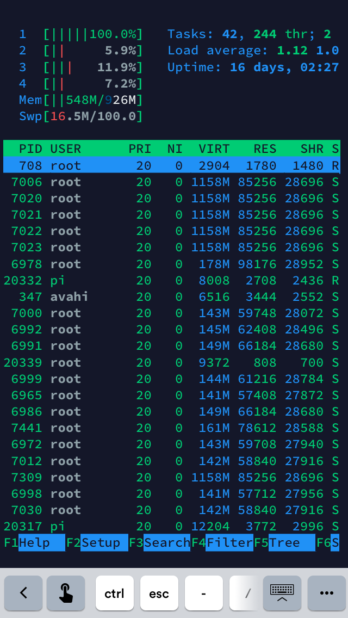
Task: Tap the back chevron on the keyboard bar
Action: click(x=23, y=594)
